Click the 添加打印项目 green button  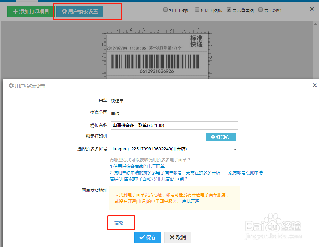(31, 11)
